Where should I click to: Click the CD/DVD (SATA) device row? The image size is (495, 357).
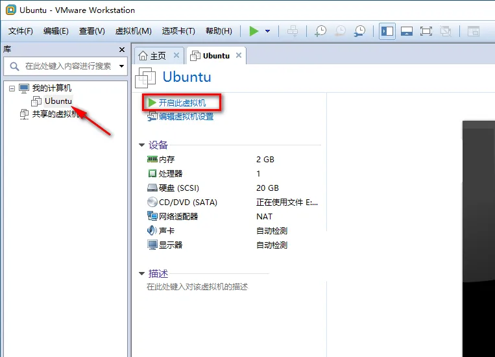(x=234, y=203)
